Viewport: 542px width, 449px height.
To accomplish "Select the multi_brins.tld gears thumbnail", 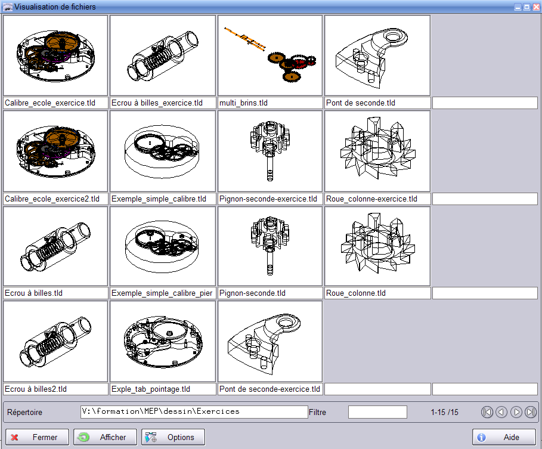I will coord(270,55).
